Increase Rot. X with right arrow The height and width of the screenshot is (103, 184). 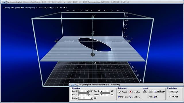click(x=87, y=91)
